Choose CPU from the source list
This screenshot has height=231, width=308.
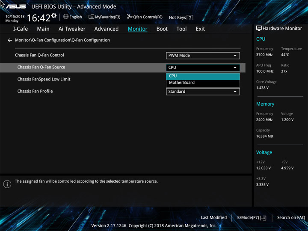pos(203,76)
